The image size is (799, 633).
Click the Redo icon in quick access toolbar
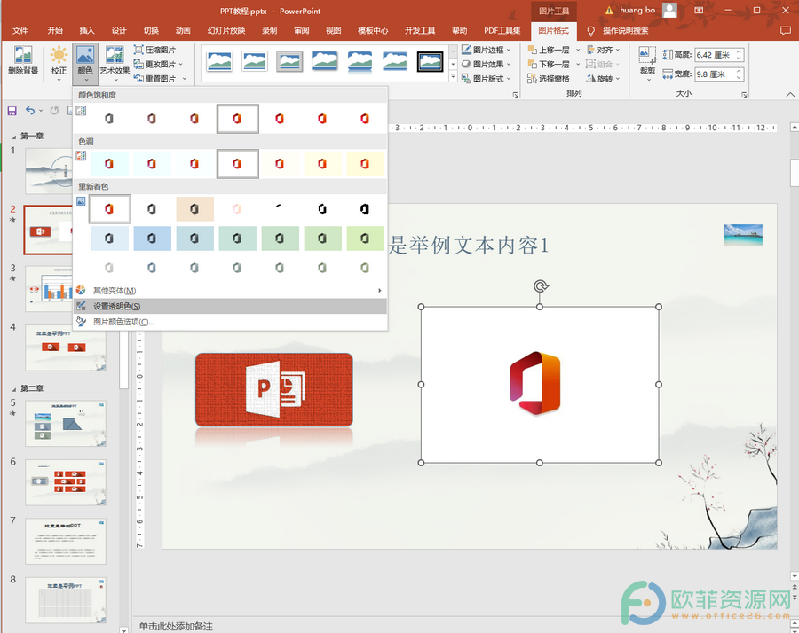coord(54,111)
